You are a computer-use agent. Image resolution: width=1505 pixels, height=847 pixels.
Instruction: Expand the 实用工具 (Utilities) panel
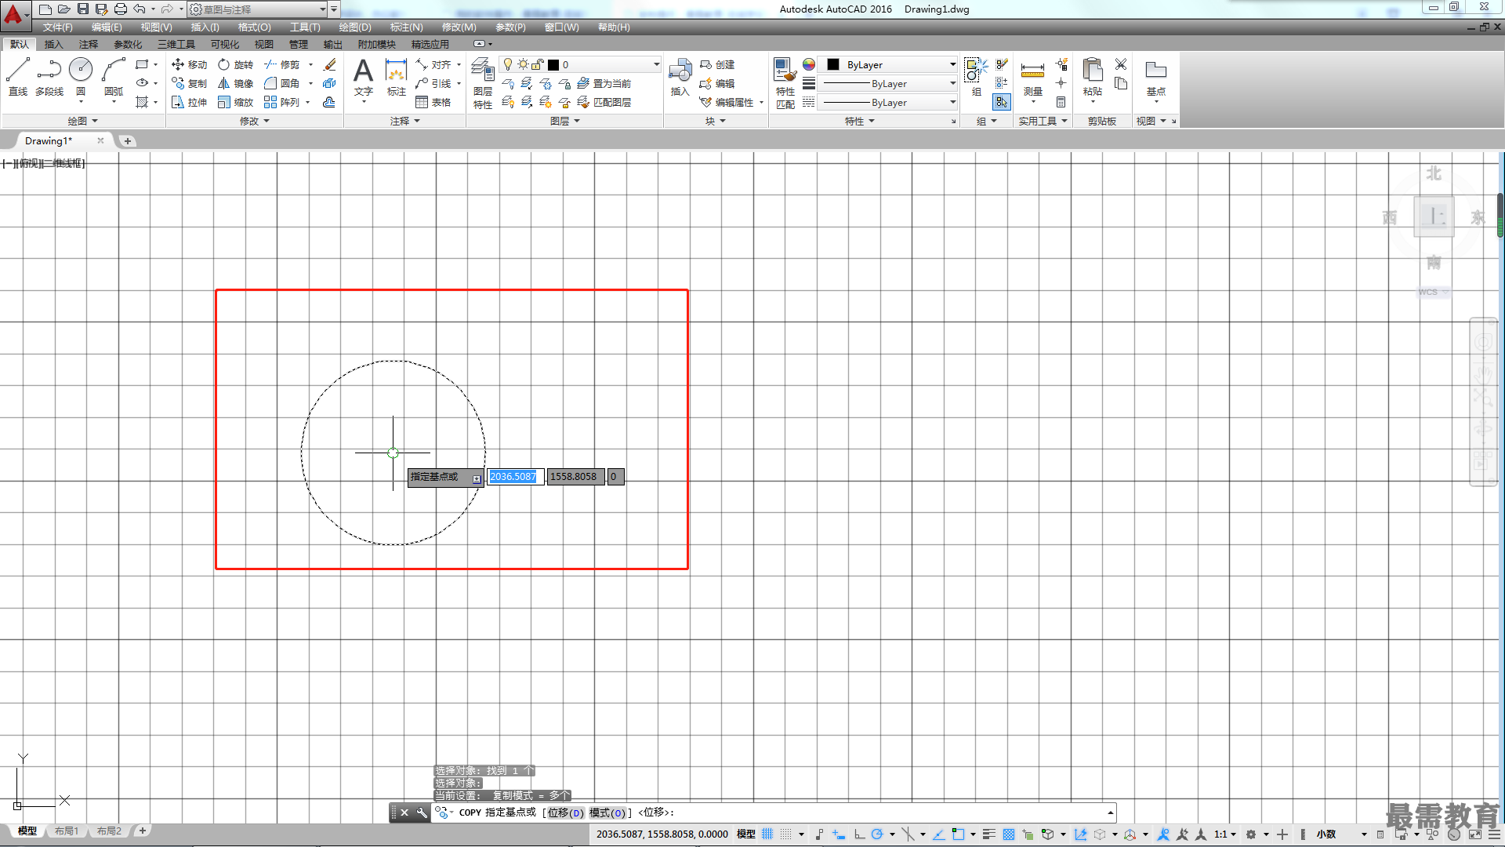coord(1043,121)
